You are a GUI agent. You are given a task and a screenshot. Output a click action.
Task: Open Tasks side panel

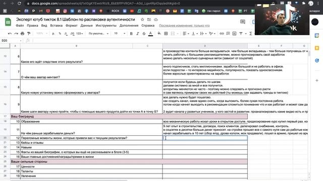pyautogui.click(x=317, y=60)
